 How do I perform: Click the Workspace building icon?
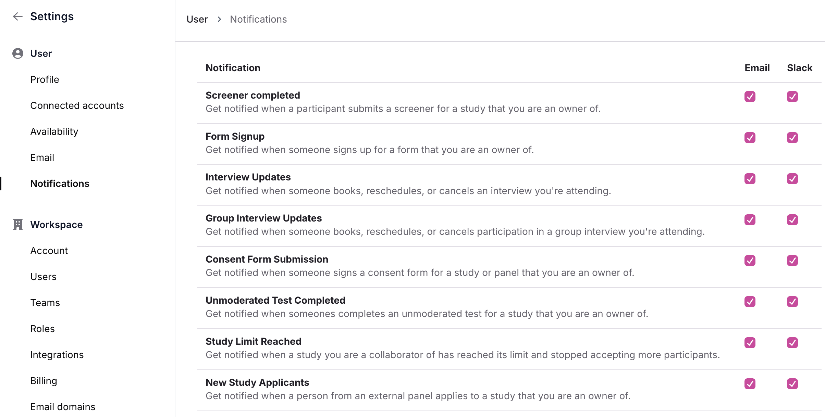(18, 225)
